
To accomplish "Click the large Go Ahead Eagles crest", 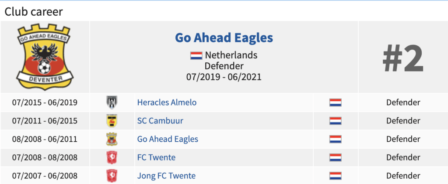I will point(45,57).
